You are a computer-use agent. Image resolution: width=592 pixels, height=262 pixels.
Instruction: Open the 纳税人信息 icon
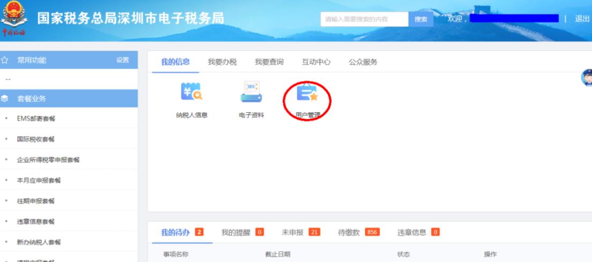point(191,93)
